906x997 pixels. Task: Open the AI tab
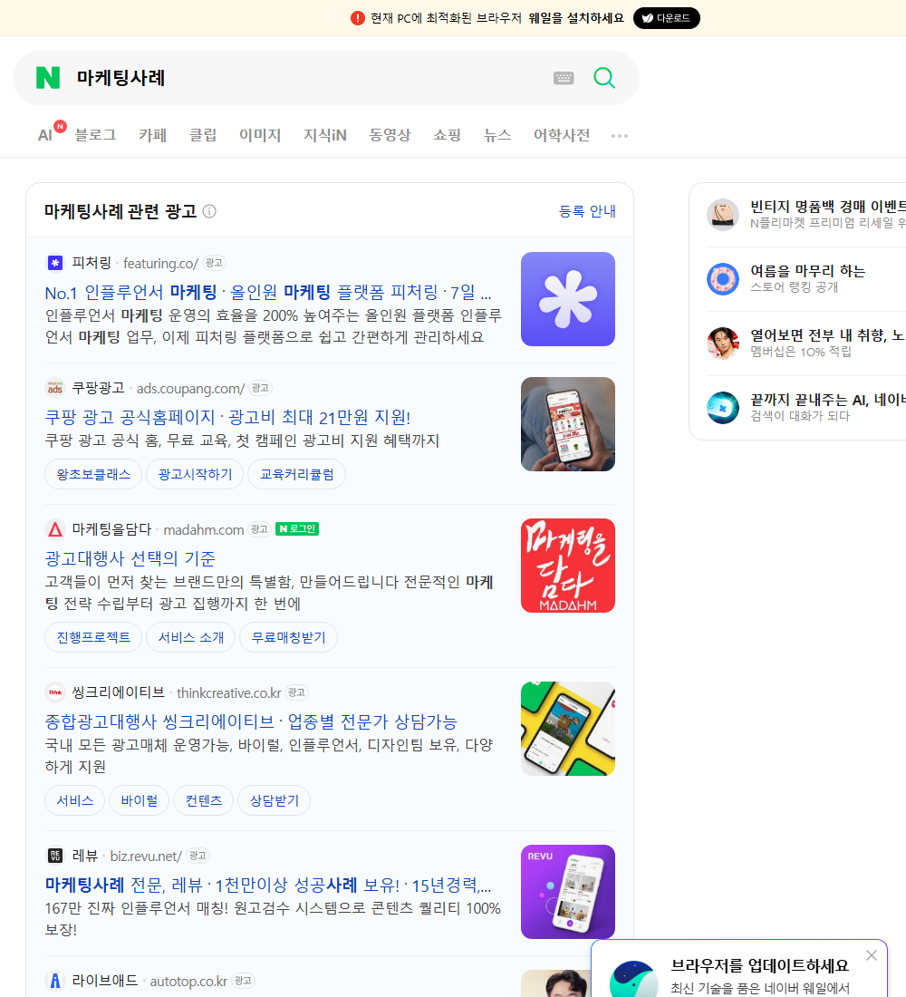[x=45, y=135]
